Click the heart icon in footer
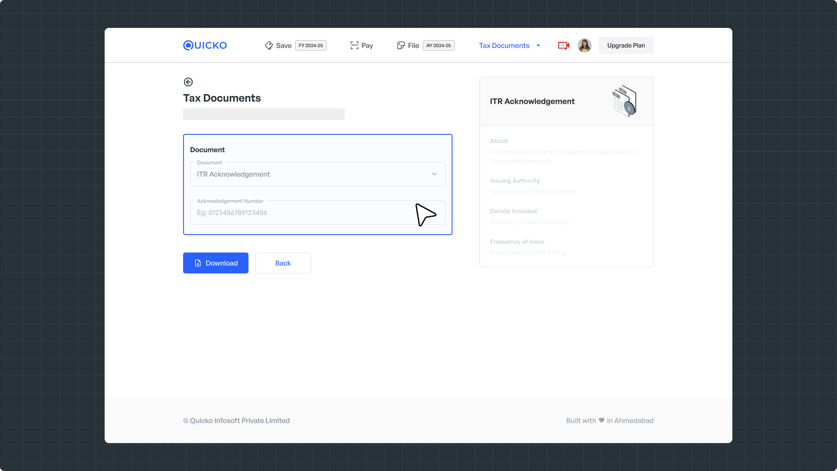Viewport: 837px width, 471px height. (602, 420)
